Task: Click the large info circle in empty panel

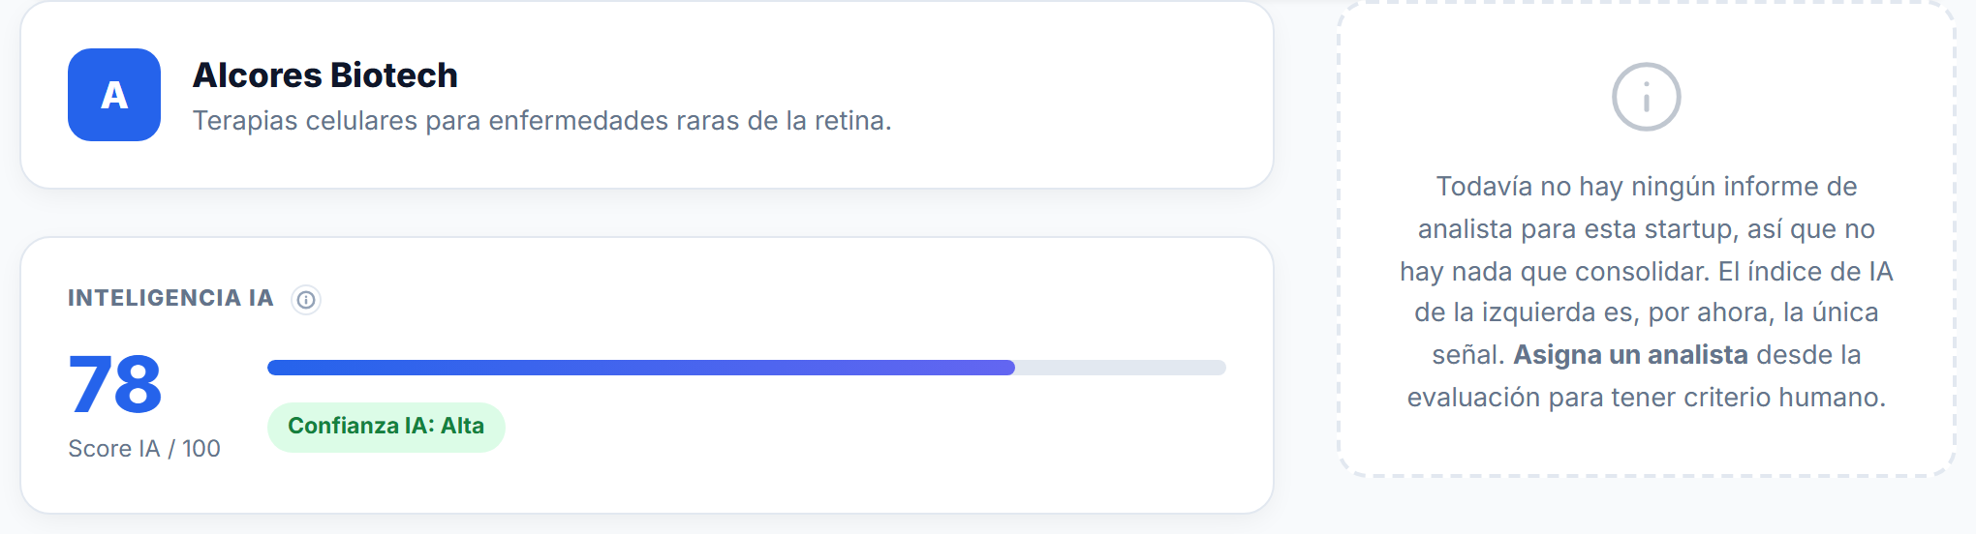Action: point(1646,97)
